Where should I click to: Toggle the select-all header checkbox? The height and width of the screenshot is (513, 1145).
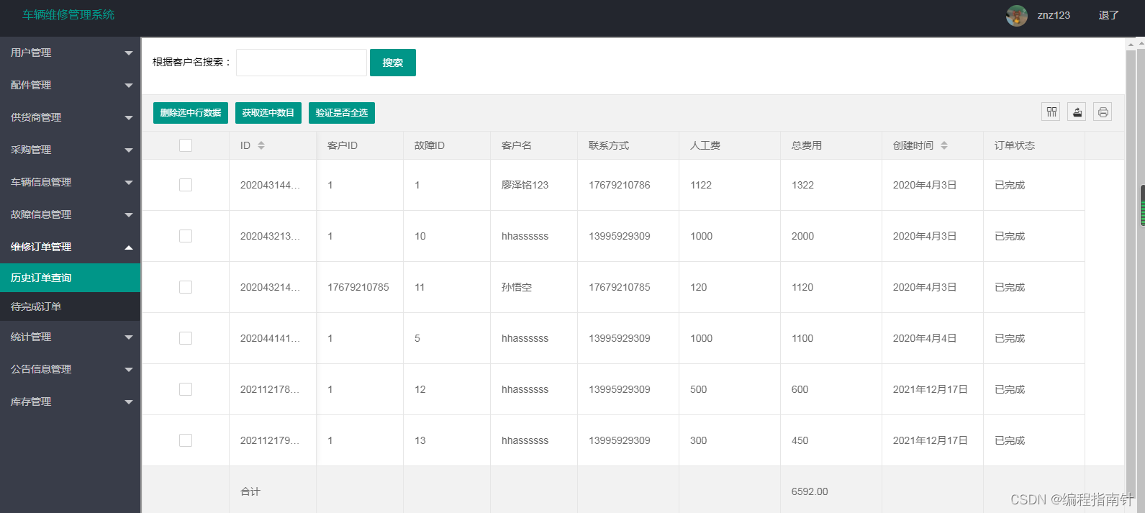click(186, 145)
